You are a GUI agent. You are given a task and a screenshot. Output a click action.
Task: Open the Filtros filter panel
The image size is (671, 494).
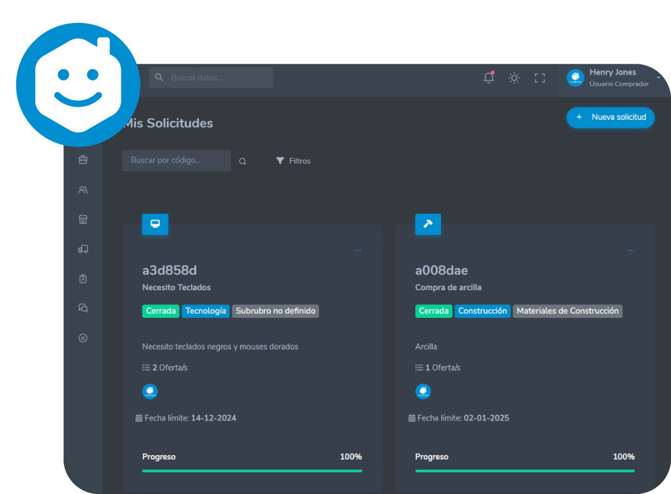pos(293,161)
